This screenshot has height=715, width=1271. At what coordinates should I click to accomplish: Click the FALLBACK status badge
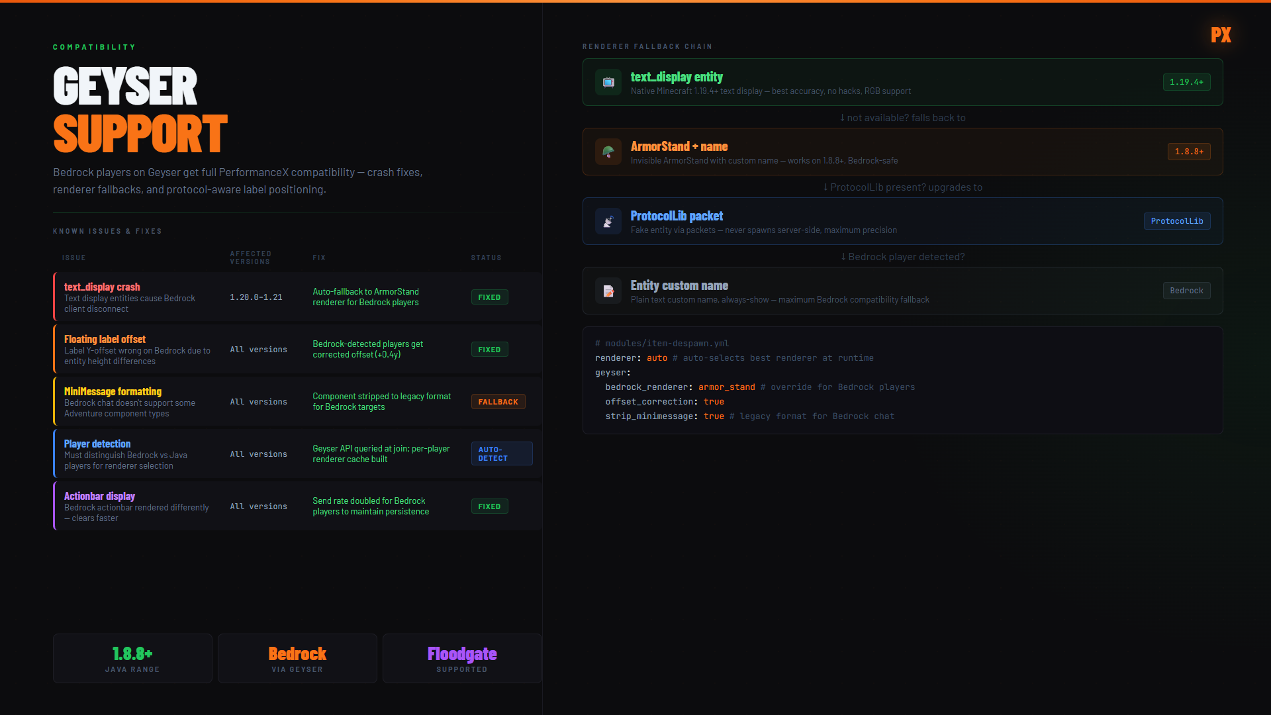pyautogui.click(x=498, y=402)
